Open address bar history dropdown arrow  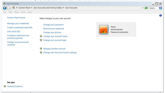[x=143, y=8]
